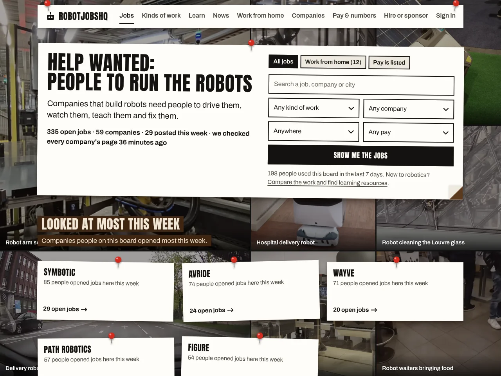Open the Avride company card title

point(200,274)
